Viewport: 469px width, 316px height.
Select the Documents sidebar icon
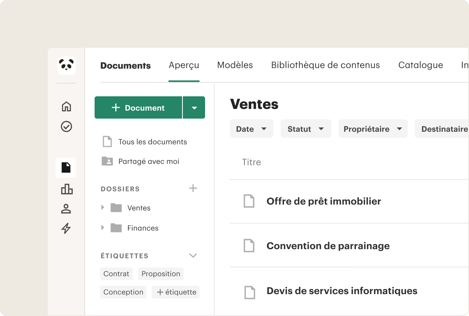(x=66, y=168)
